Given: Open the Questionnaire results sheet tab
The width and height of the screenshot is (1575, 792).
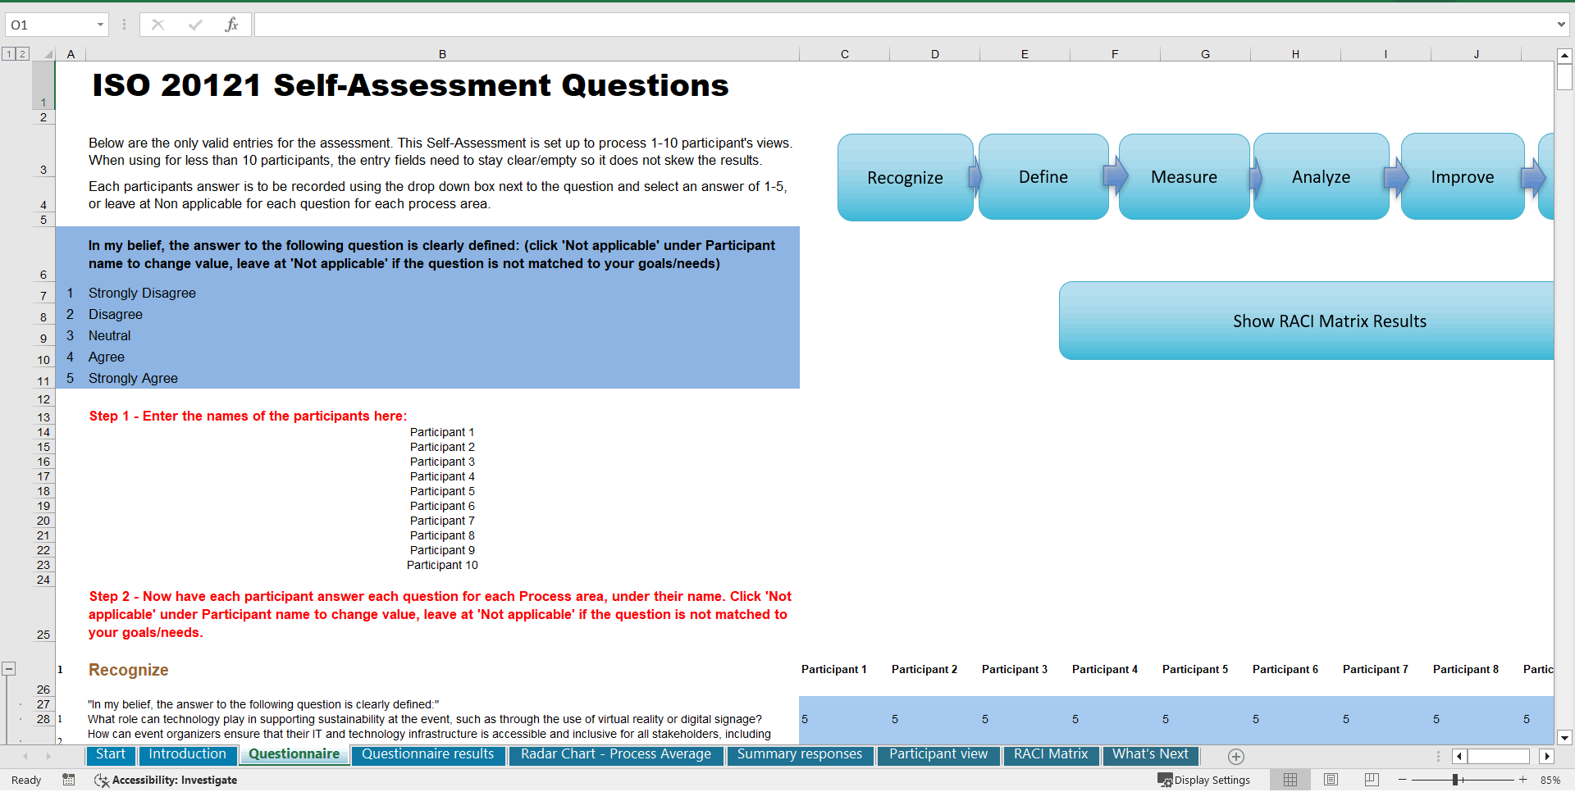Looking at the screenshot, I should pyautogui.click(x=427, y=754).
